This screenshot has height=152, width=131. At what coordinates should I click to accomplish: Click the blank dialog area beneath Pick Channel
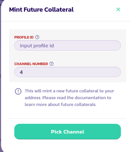68,145
